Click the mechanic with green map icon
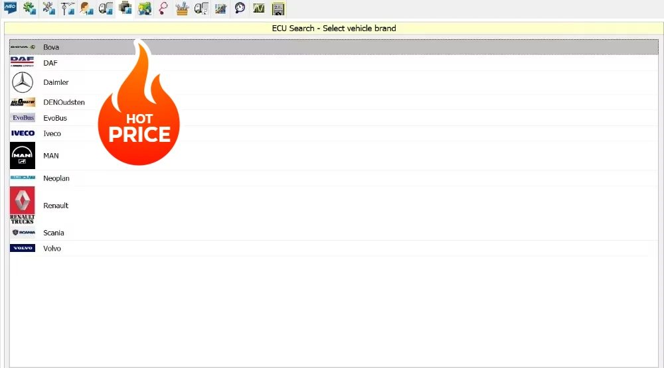Viewport: 664px width, 368px height. 144,8
